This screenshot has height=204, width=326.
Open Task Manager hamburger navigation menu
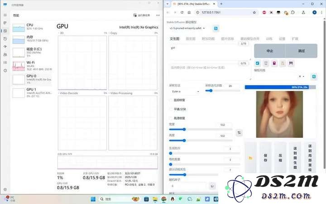[5, 15]
